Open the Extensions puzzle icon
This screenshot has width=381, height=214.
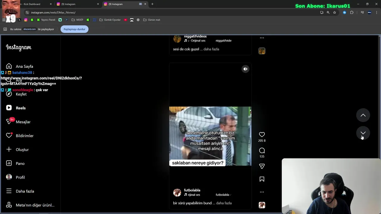[352, 12]
